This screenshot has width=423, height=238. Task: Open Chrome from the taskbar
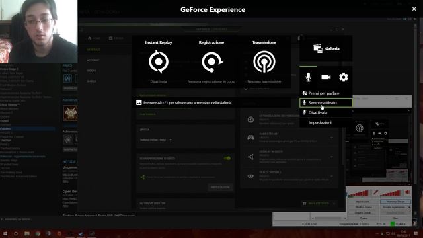click(38, 233)
